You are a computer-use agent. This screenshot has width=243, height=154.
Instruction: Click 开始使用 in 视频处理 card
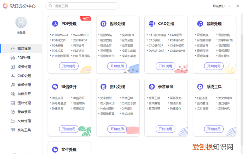tap(117, 66)
